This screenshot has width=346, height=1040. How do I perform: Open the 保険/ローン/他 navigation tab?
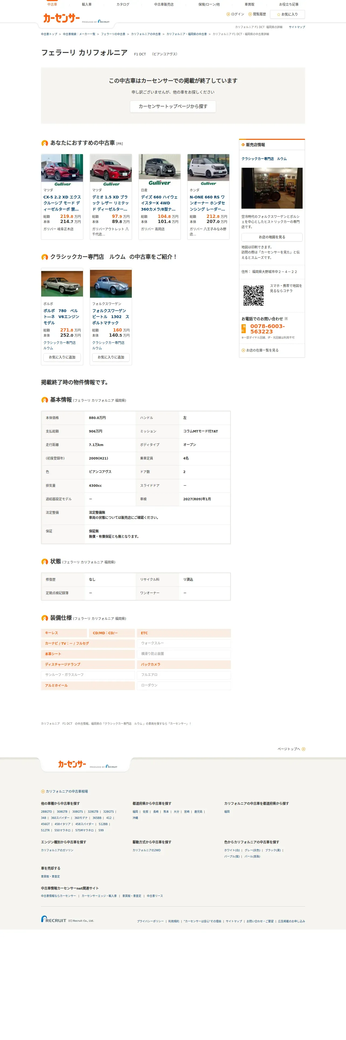coord(209,4)
